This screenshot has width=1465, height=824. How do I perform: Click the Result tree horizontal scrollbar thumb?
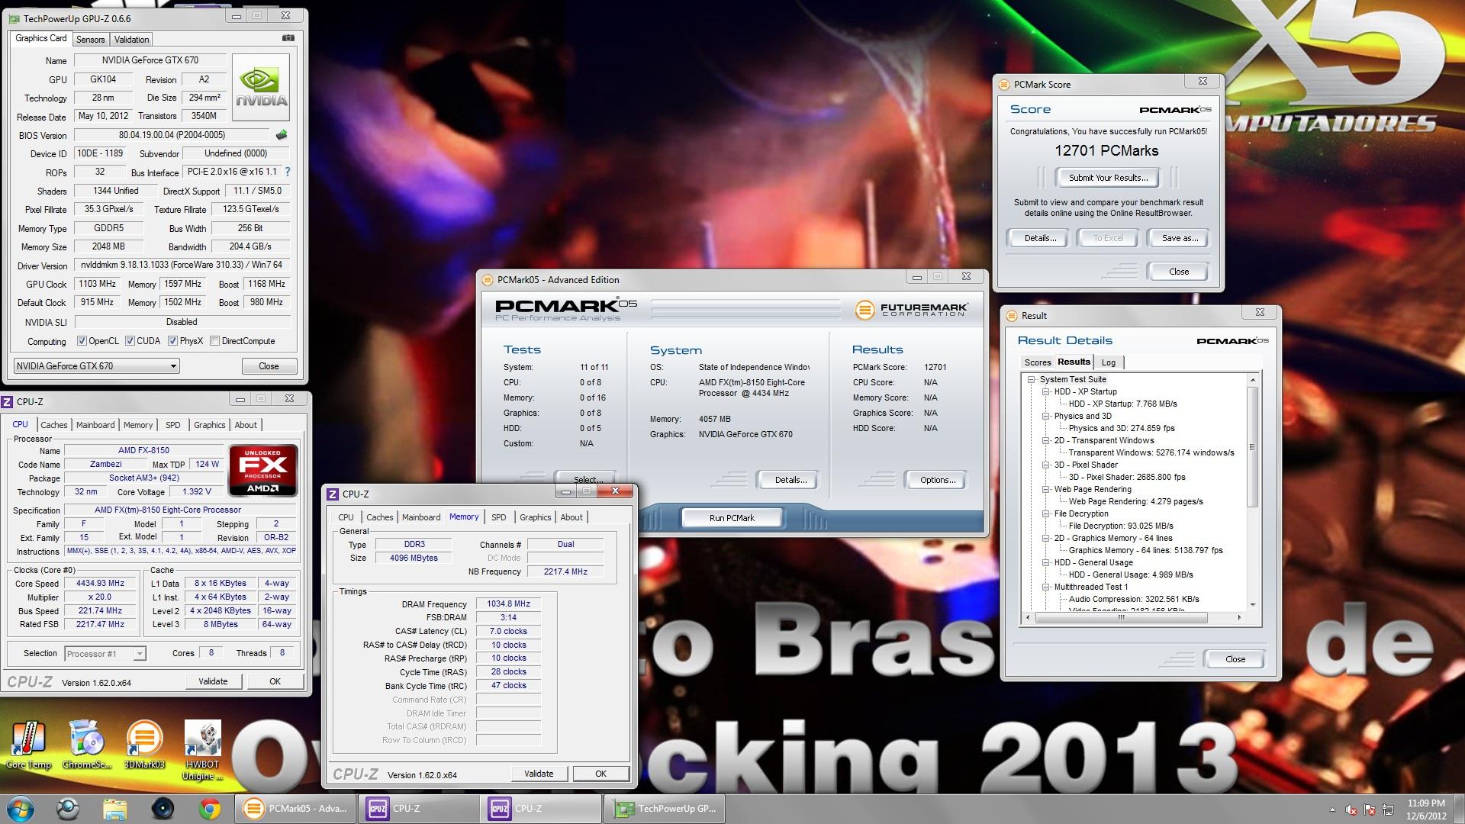[1122, 617]
